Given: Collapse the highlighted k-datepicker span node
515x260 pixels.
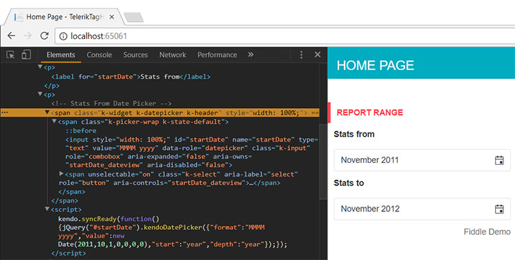Looking at the screenshot, I should point(47,113).
